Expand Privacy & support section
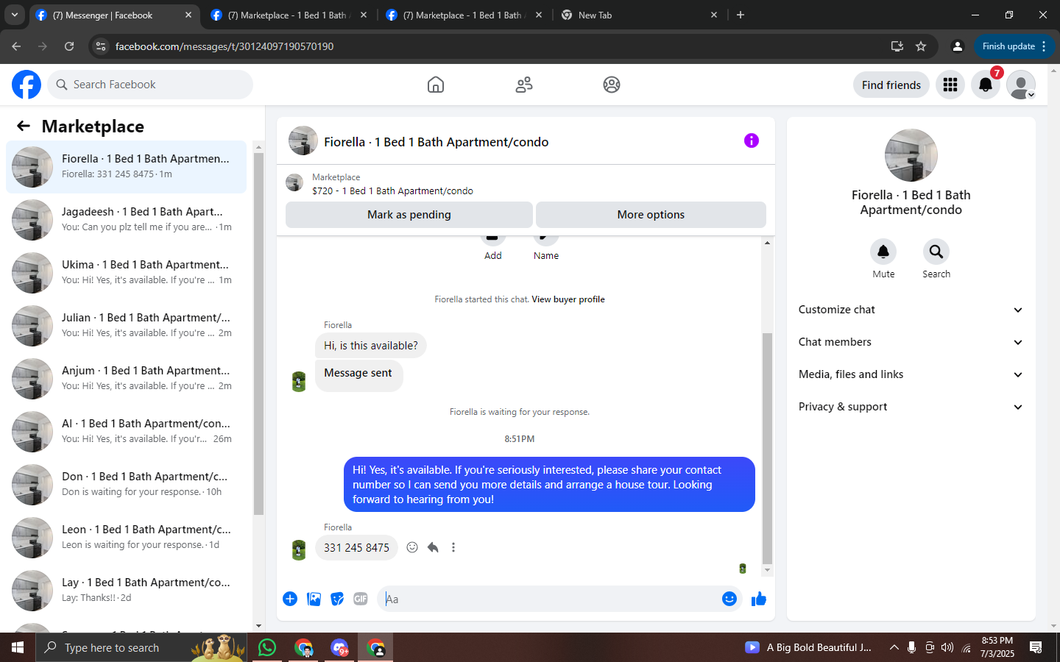Screen dimensions: 1060x662 [x=911, y=407]
